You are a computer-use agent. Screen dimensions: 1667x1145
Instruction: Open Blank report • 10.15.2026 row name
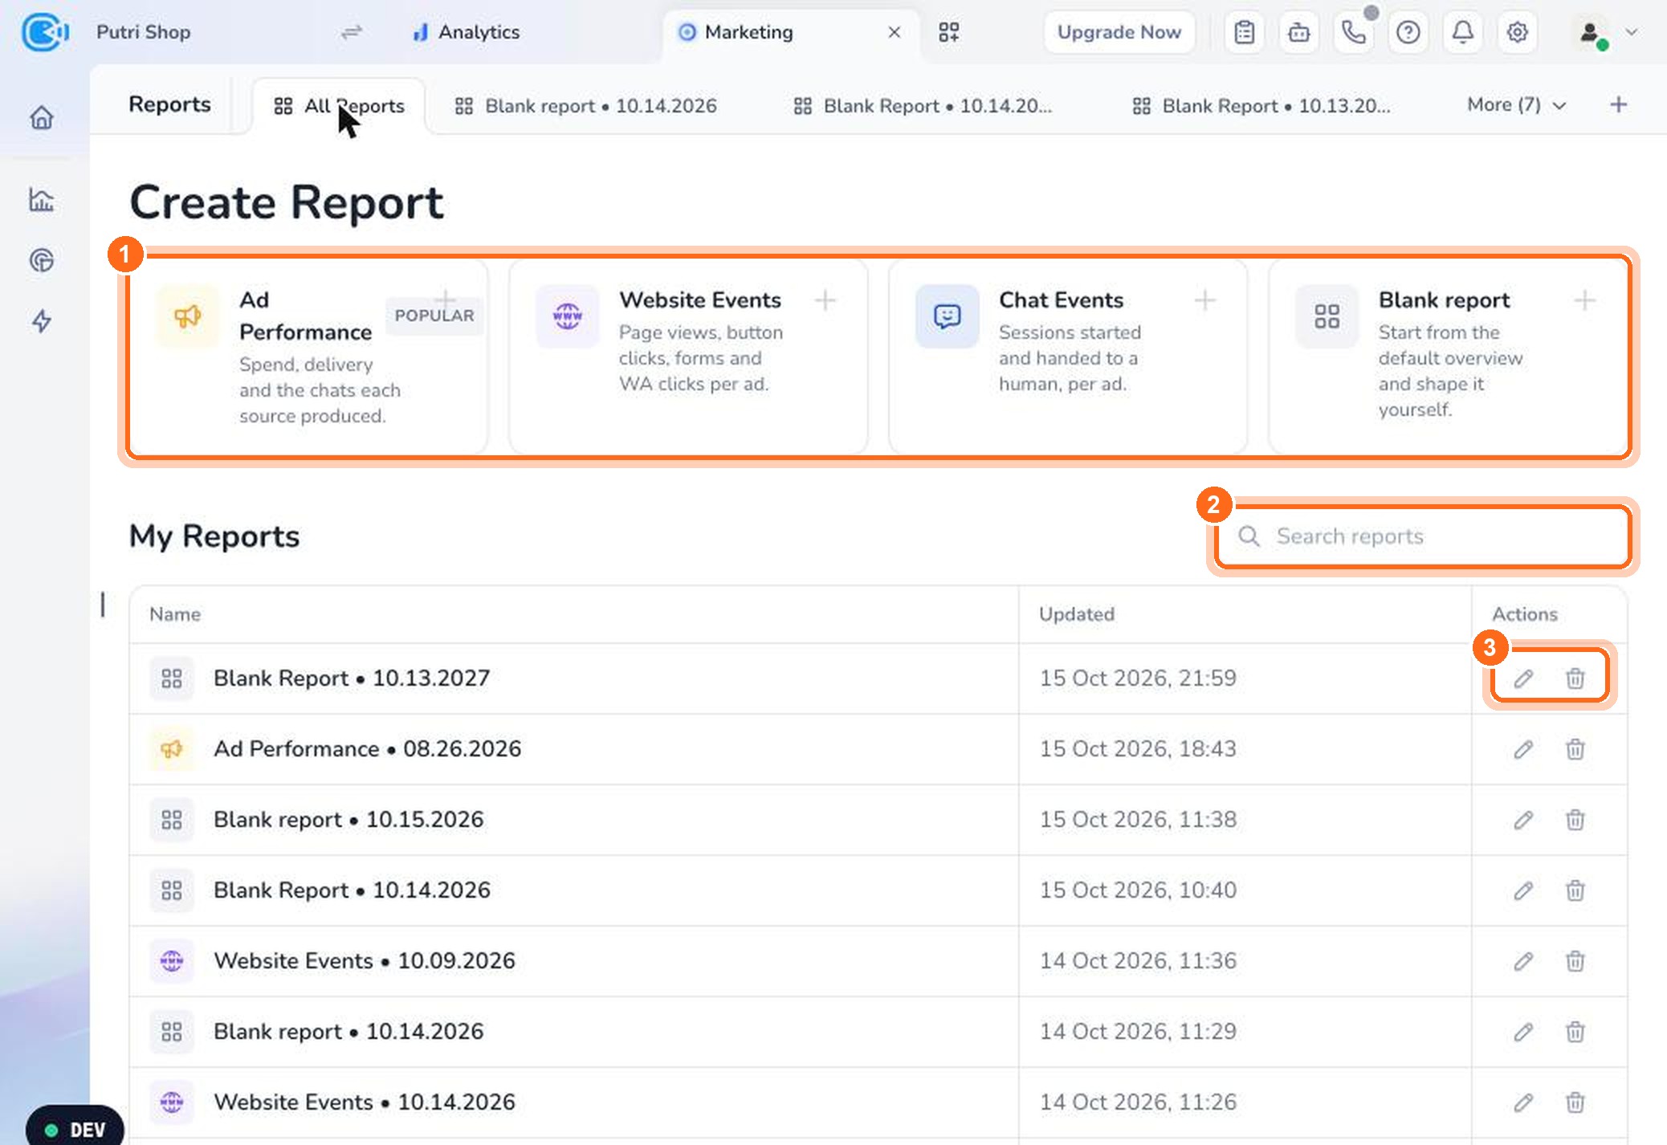pos(348,820)
